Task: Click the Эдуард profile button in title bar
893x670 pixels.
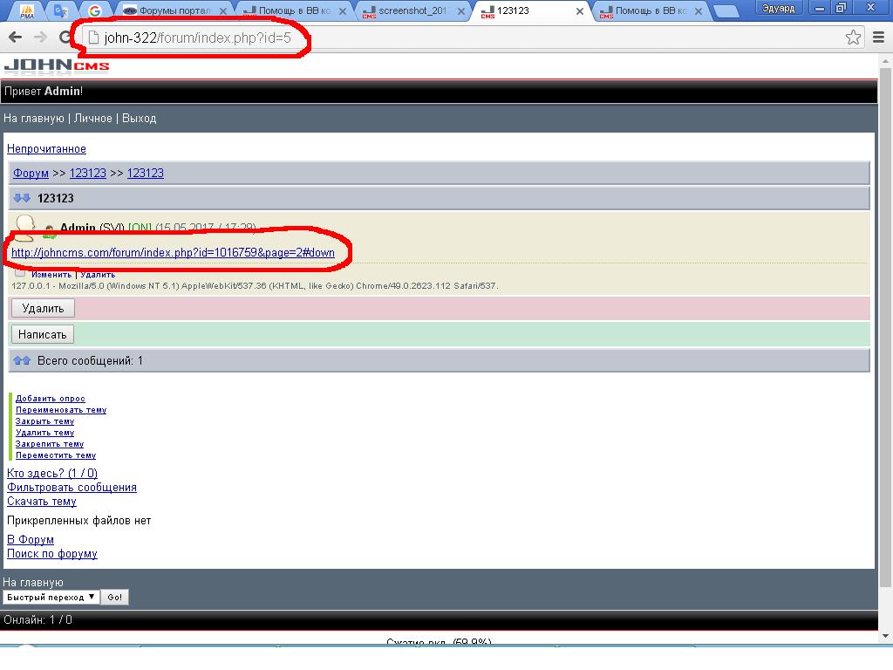Action: [778, 8]
